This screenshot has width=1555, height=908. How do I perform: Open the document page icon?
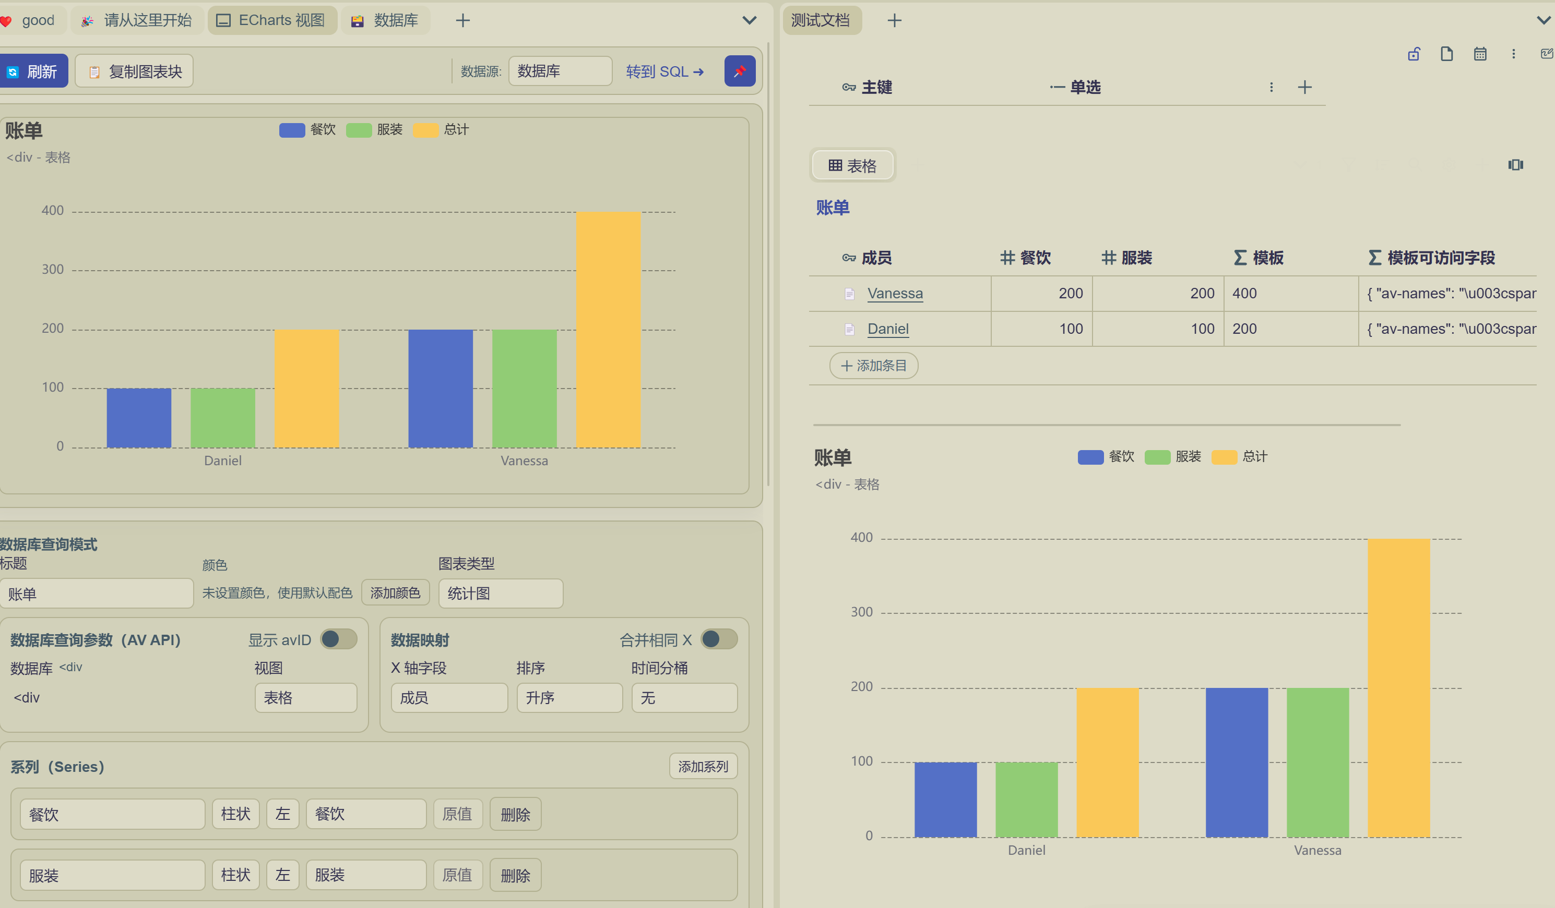pyautogui.click(x=1446, y=54)
